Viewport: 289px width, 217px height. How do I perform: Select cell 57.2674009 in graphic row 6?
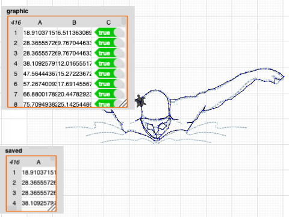coord(40,84)
